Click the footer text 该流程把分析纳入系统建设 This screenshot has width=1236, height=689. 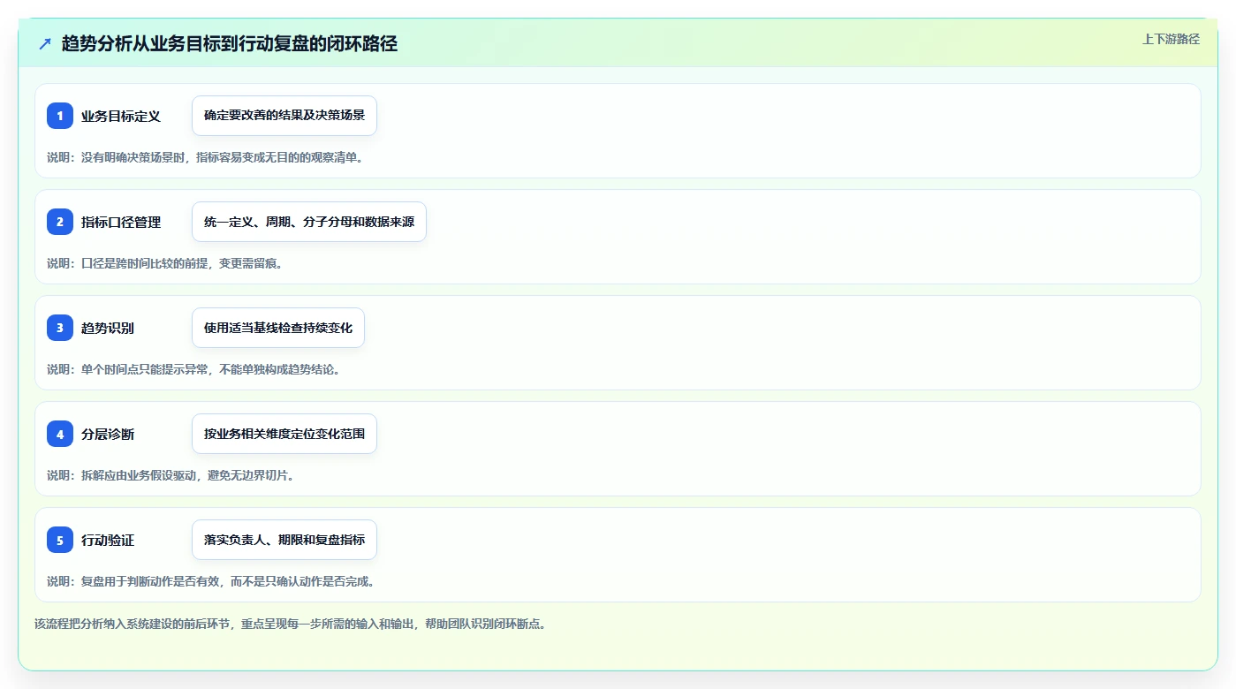tap(291, 624)
